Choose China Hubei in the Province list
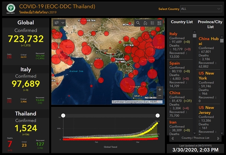Screen dimensions: 226x155 click(x=208, y=41)
